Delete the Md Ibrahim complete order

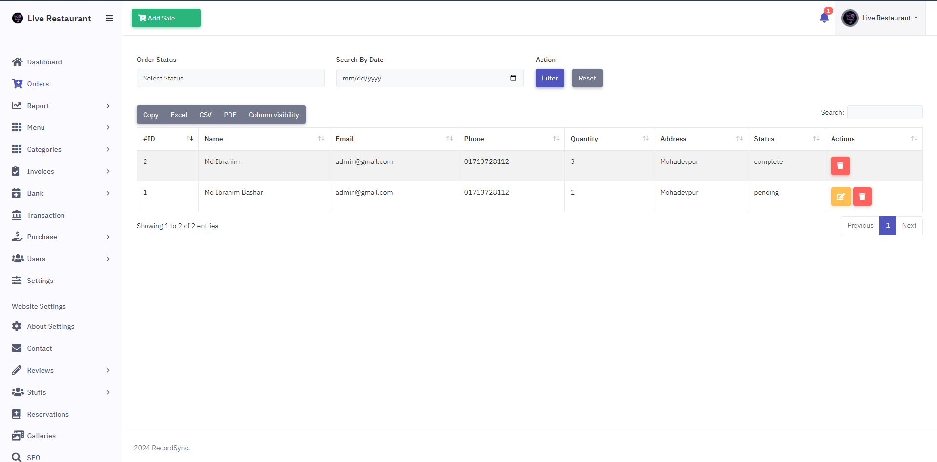pyautogui.click(x=840, y=166)
